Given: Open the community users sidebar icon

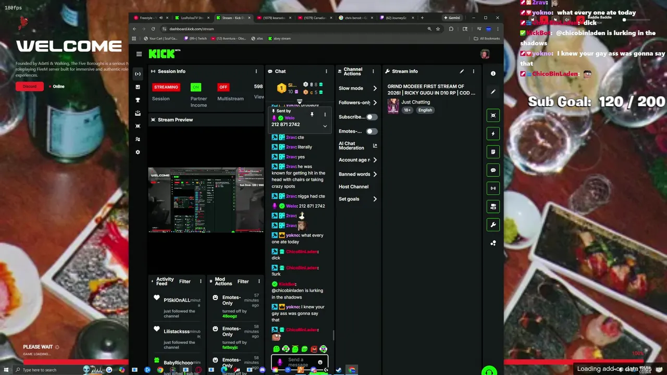Looking at the screenshot, I should point(138,139).
